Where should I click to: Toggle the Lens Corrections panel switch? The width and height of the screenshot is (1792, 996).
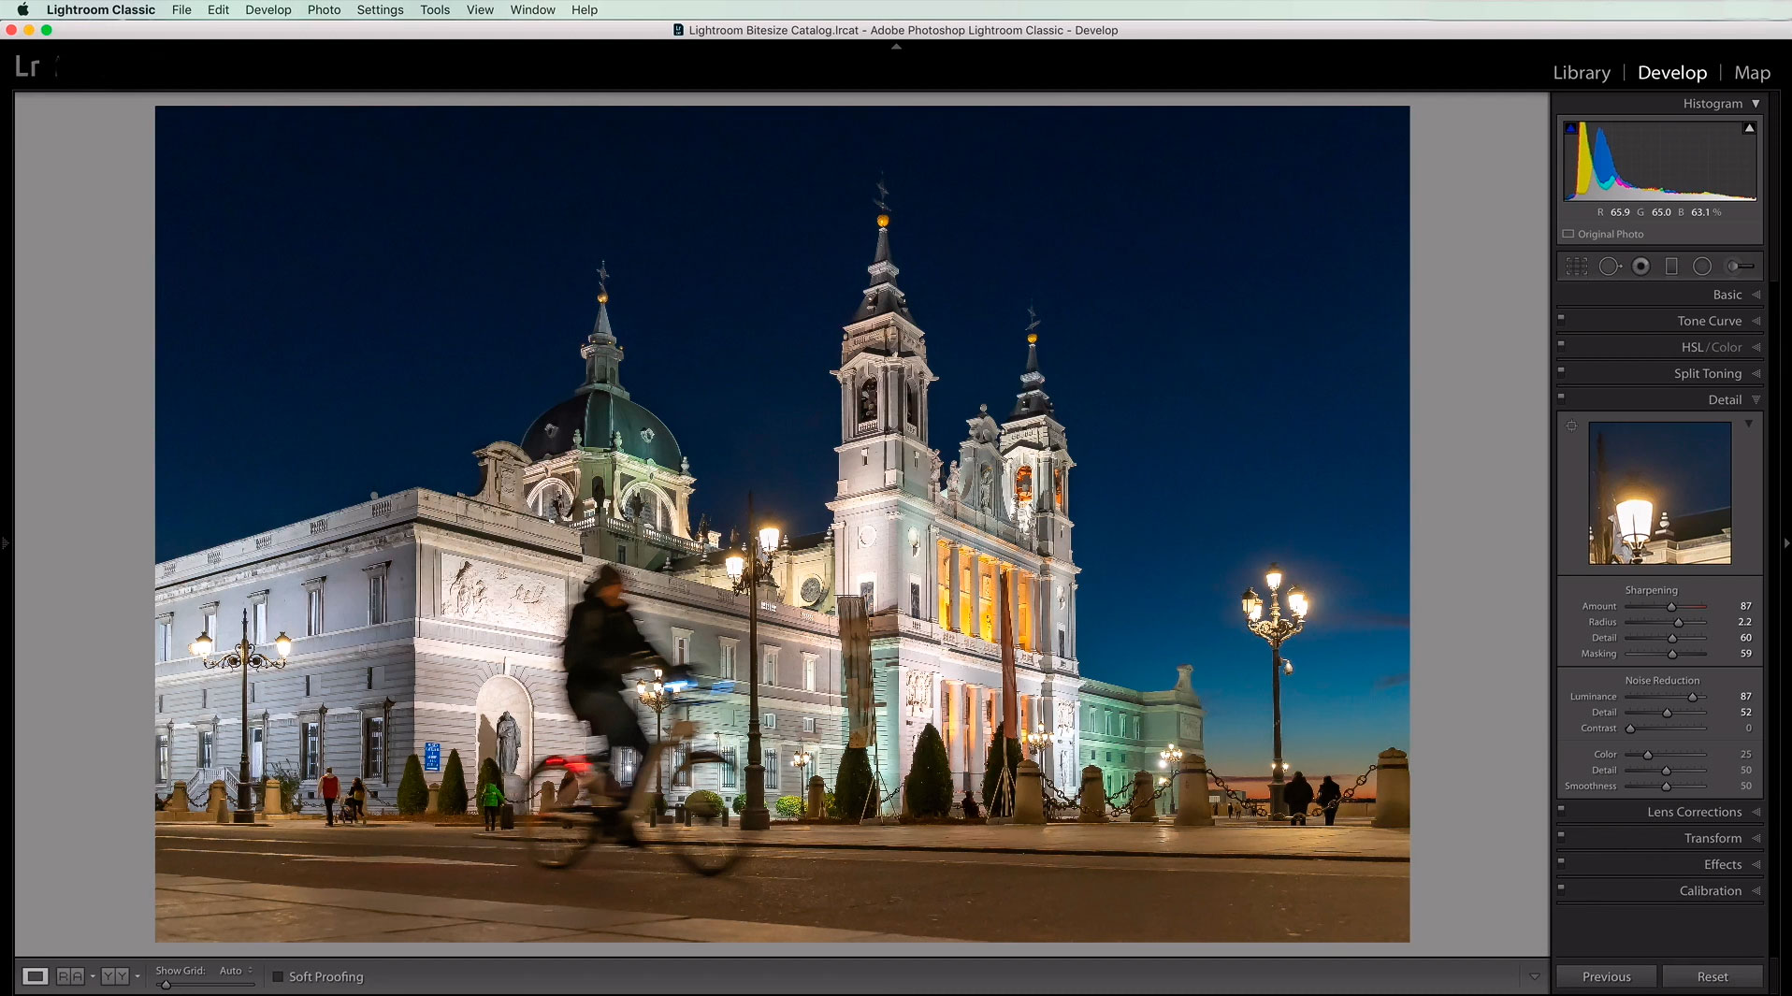1561,809
